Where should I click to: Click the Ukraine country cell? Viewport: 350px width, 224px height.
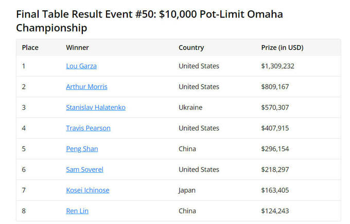pyautogui.click(x=190, y=108)
